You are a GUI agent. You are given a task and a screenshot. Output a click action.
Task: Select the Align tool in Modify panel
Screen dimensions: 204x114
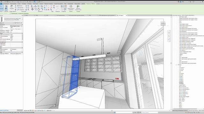point(33,6)
